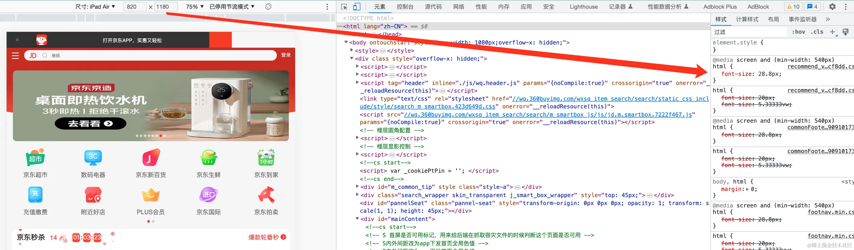Open DevTools customize kebab menu
854x250 pixels.
coord(846,6)
